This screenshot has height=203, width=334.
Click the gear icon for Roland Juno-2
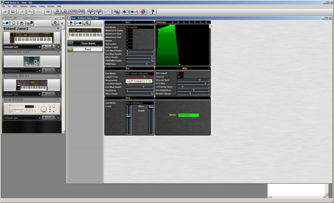click(x=58, y=47)
